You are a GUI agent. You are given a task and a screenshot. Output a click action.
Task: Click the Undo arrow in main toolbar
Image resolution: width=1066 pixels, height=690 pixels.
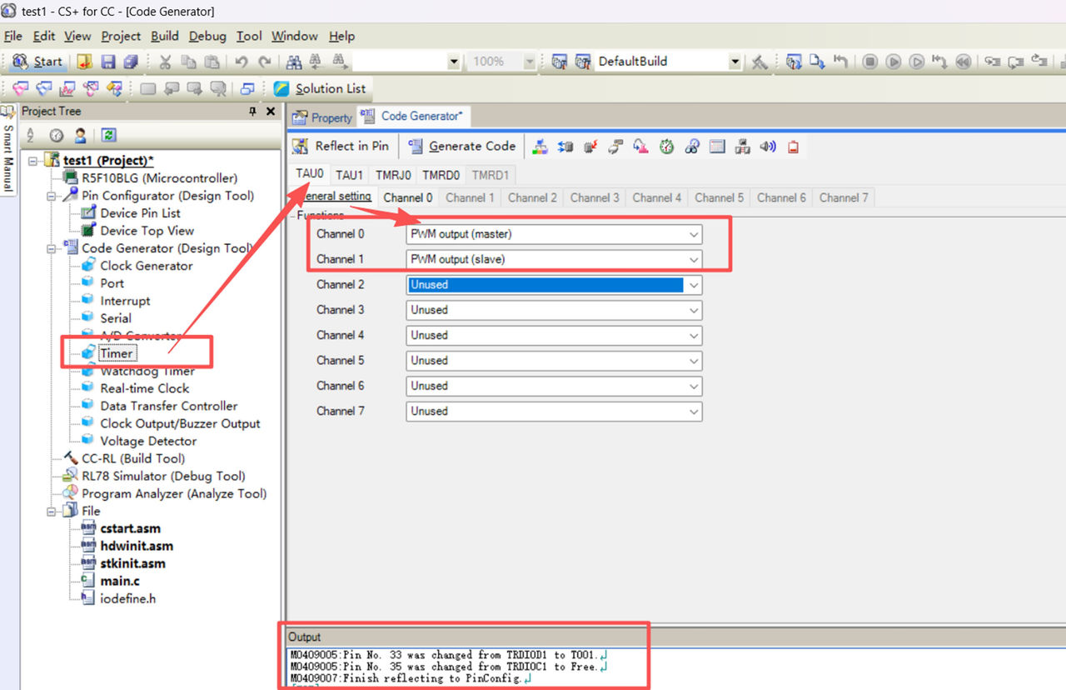tap(241, 62)
